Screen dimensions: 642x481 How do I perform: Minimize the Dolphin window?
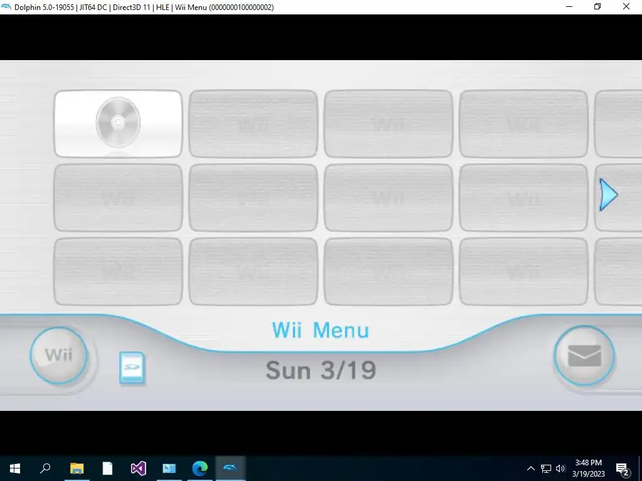(x=569, y=6)
